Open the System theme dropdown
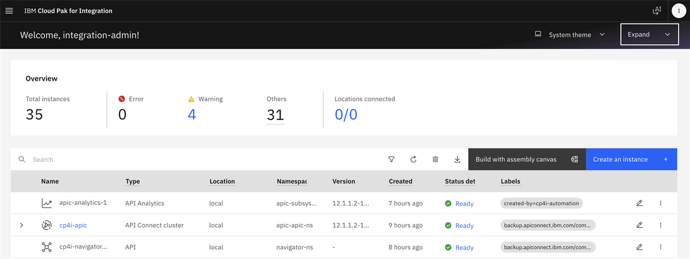The height and width of the screenshot is (259, 690). pos(570,35)
